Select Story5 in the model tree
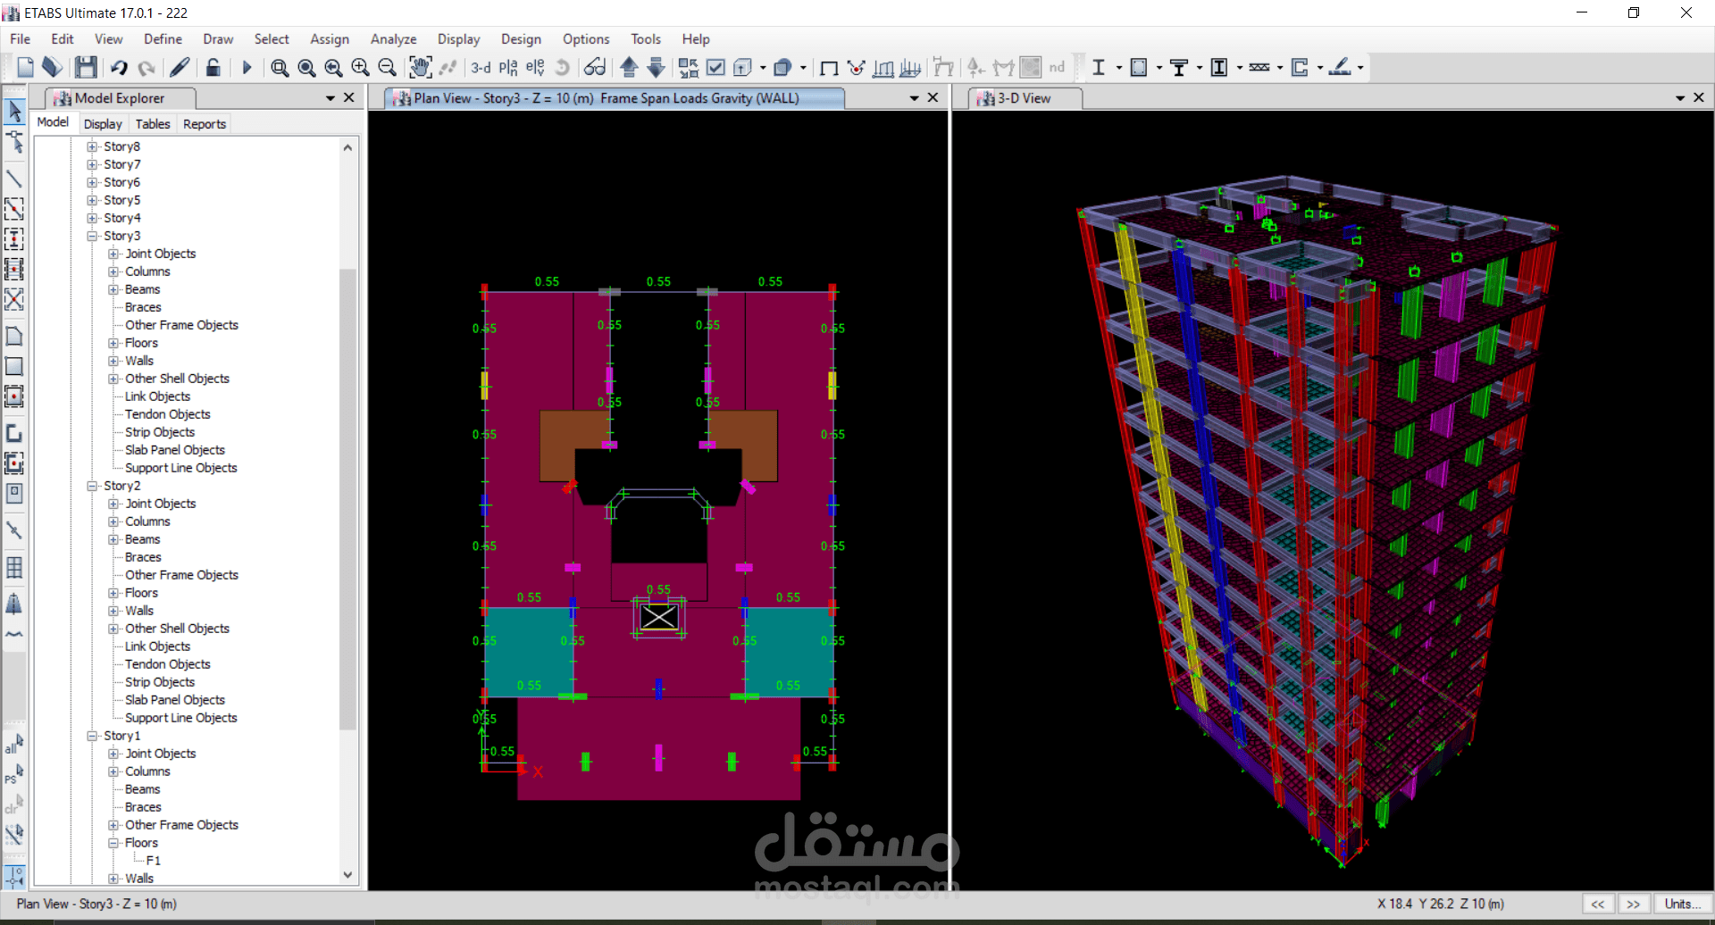Screen dimensions: 1715x925 point(122,200)
